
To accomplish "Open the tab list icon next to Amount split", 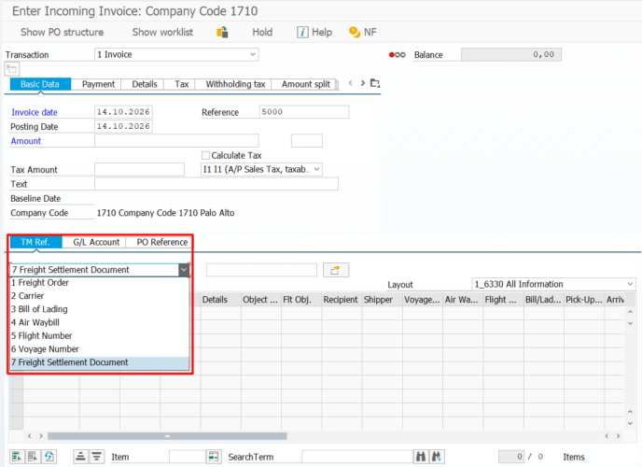I will [375, 83].
